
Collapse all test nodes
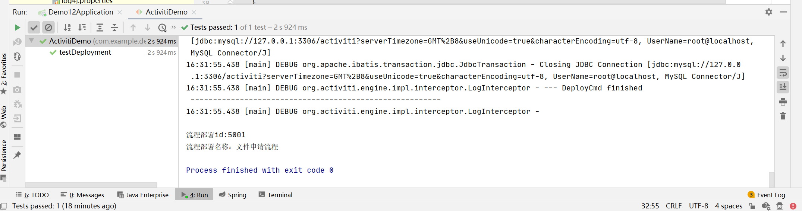(x=114, y=28)
